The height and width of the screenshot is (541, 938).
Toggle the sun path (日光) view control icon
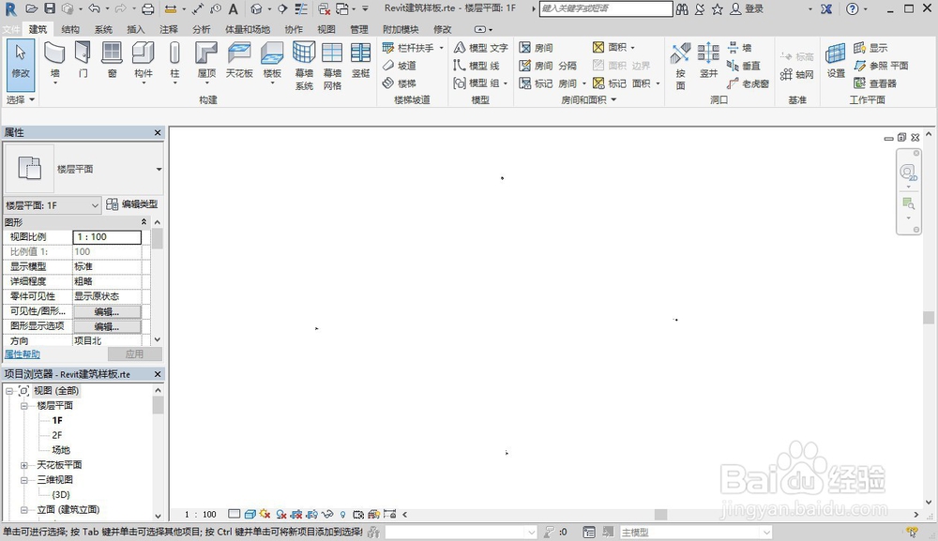coord(265,514)
